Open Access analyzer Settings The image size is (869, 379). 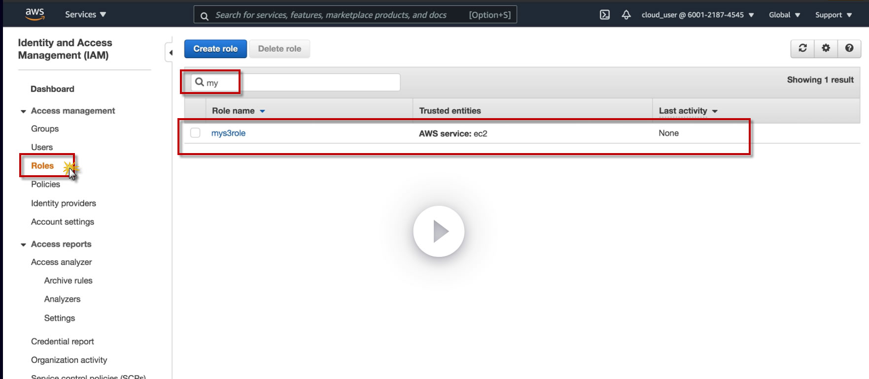pyautogui.click(x=60, y=318)
